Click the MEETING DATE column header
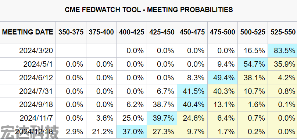This screenshot has width=297, height=139. pyautogui.click(x=28, y=32)
